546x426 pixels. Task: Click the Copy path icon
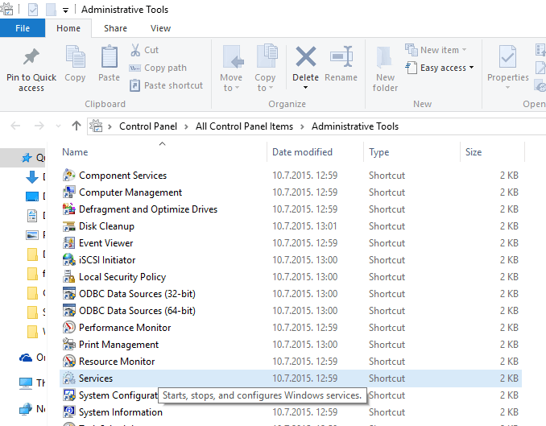coord(134,68)
